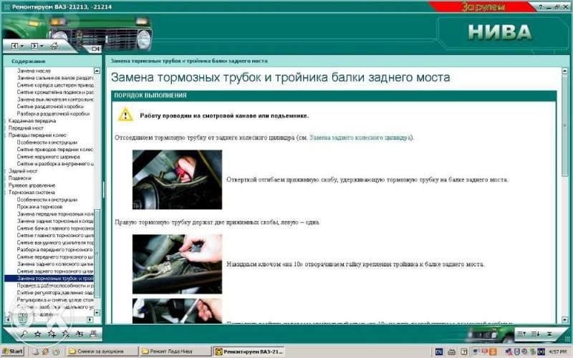This screenshot has width=573, height=358.
Task: Open the Back history dropdown arrow
Action: [x=22, y=47]
